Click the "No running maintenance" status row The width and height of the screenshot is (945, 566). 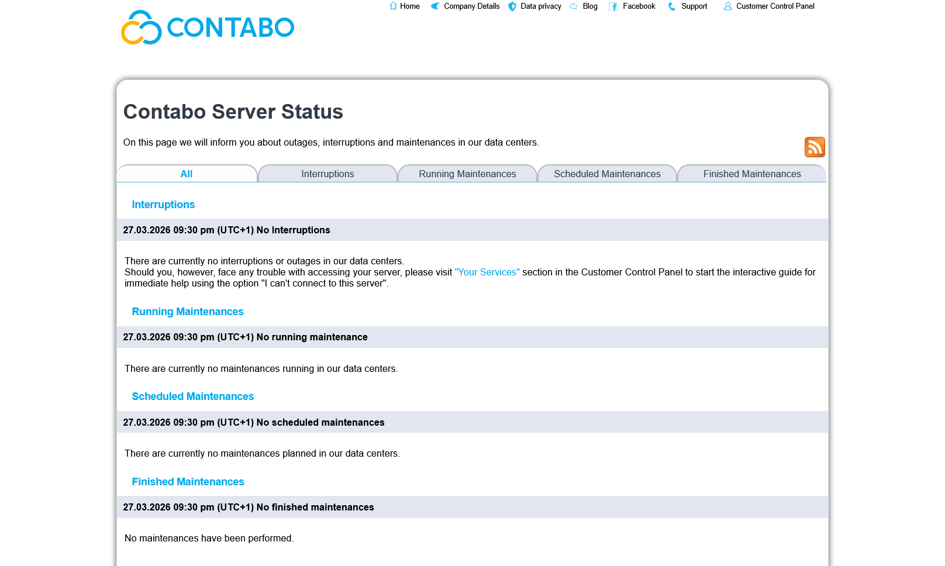click(472, 337)
